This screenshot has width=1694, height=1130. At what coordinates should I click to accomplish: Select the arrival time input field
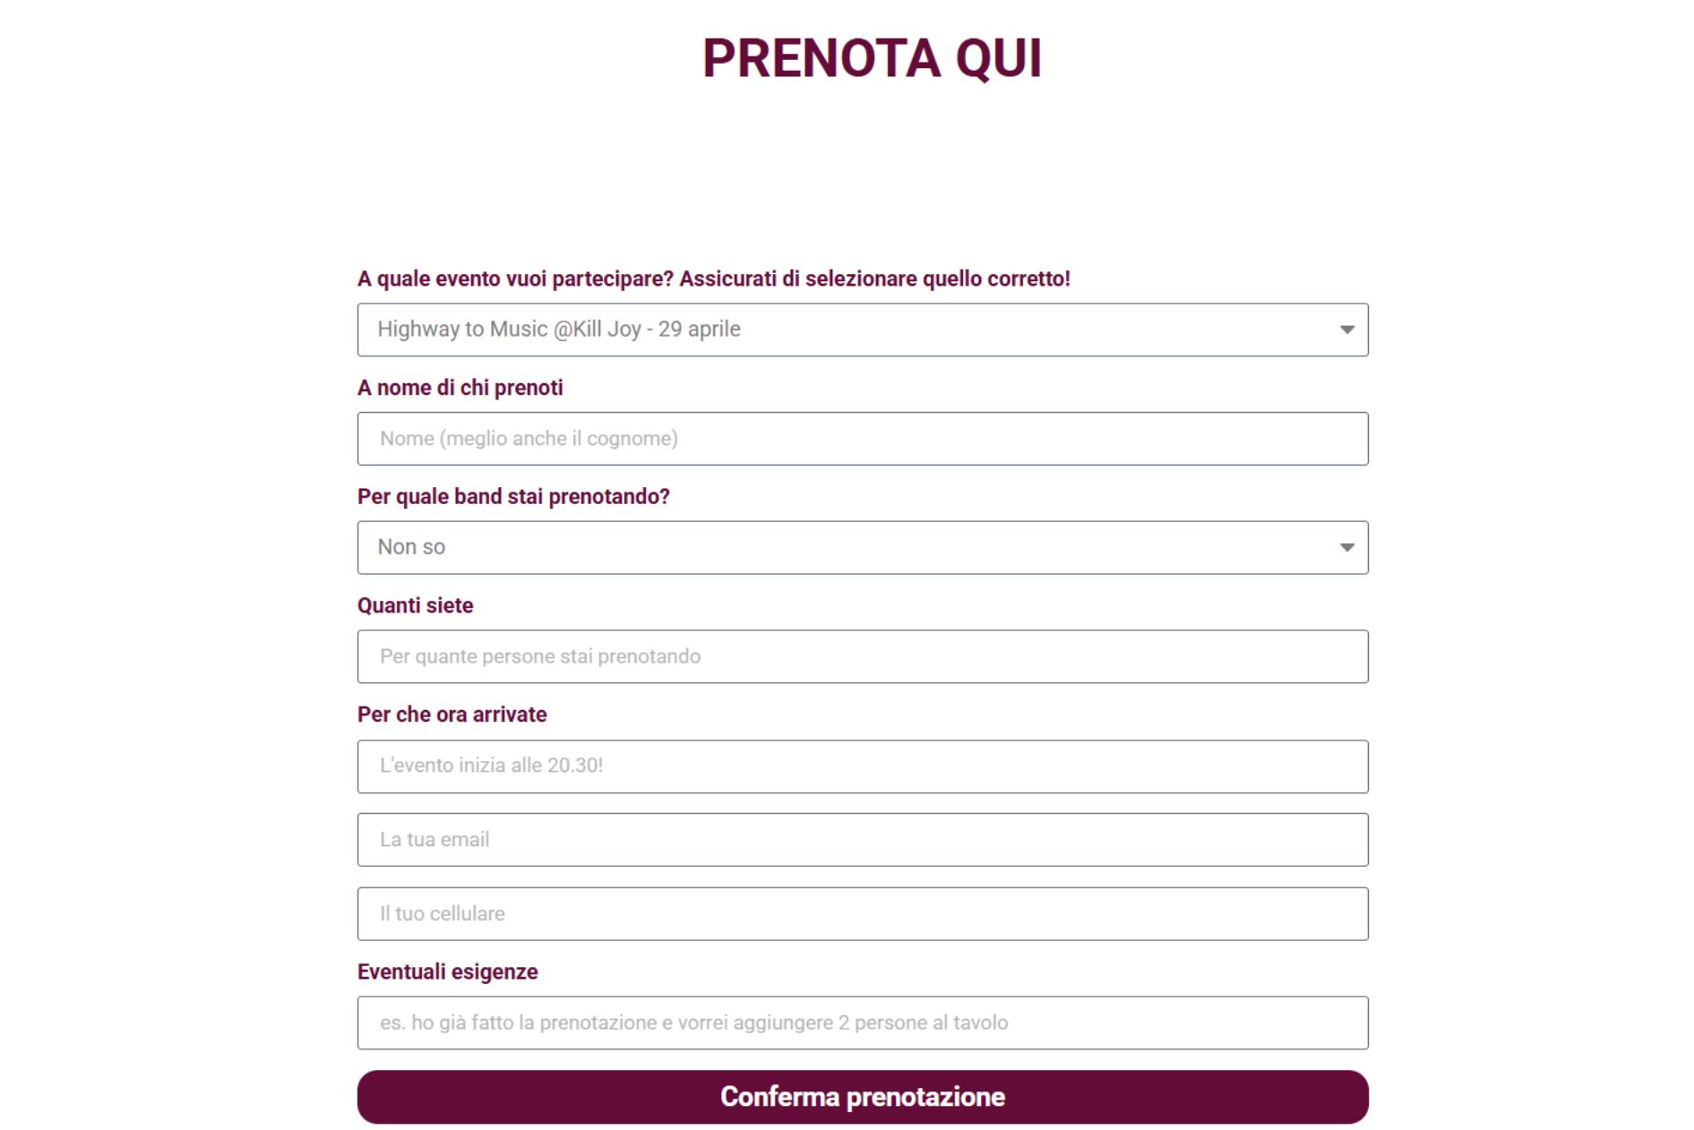coord(862,766)
